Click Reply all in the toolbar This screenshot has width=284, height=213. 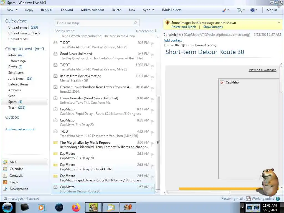pyautogui.click(x=47, y=10)
